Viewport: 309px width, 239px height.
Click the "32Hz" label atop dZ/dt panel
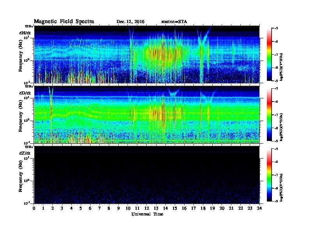(x=29, y=147)
